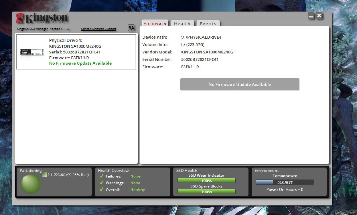Click the Overall green checkmark icon
Viewport: 357px width, 215px height.
point(102,189)
